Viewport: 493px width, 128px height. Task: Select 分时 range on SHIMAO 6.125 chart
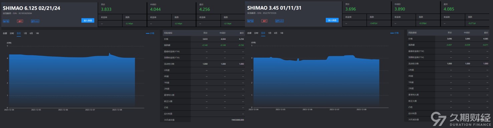click(12, 33)
